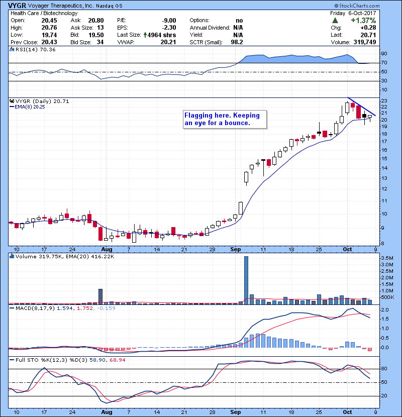402x417 pixels.
Task: Select the High value 20.76
Action: [49, 28]
